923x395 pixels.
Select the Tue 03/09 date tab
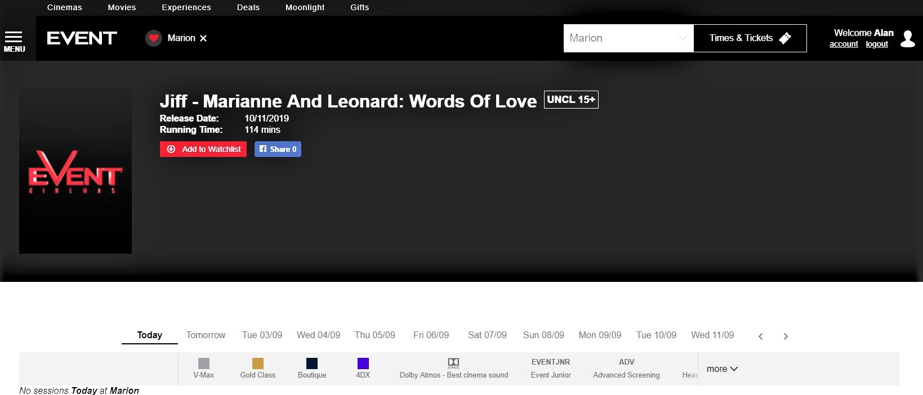262,335
